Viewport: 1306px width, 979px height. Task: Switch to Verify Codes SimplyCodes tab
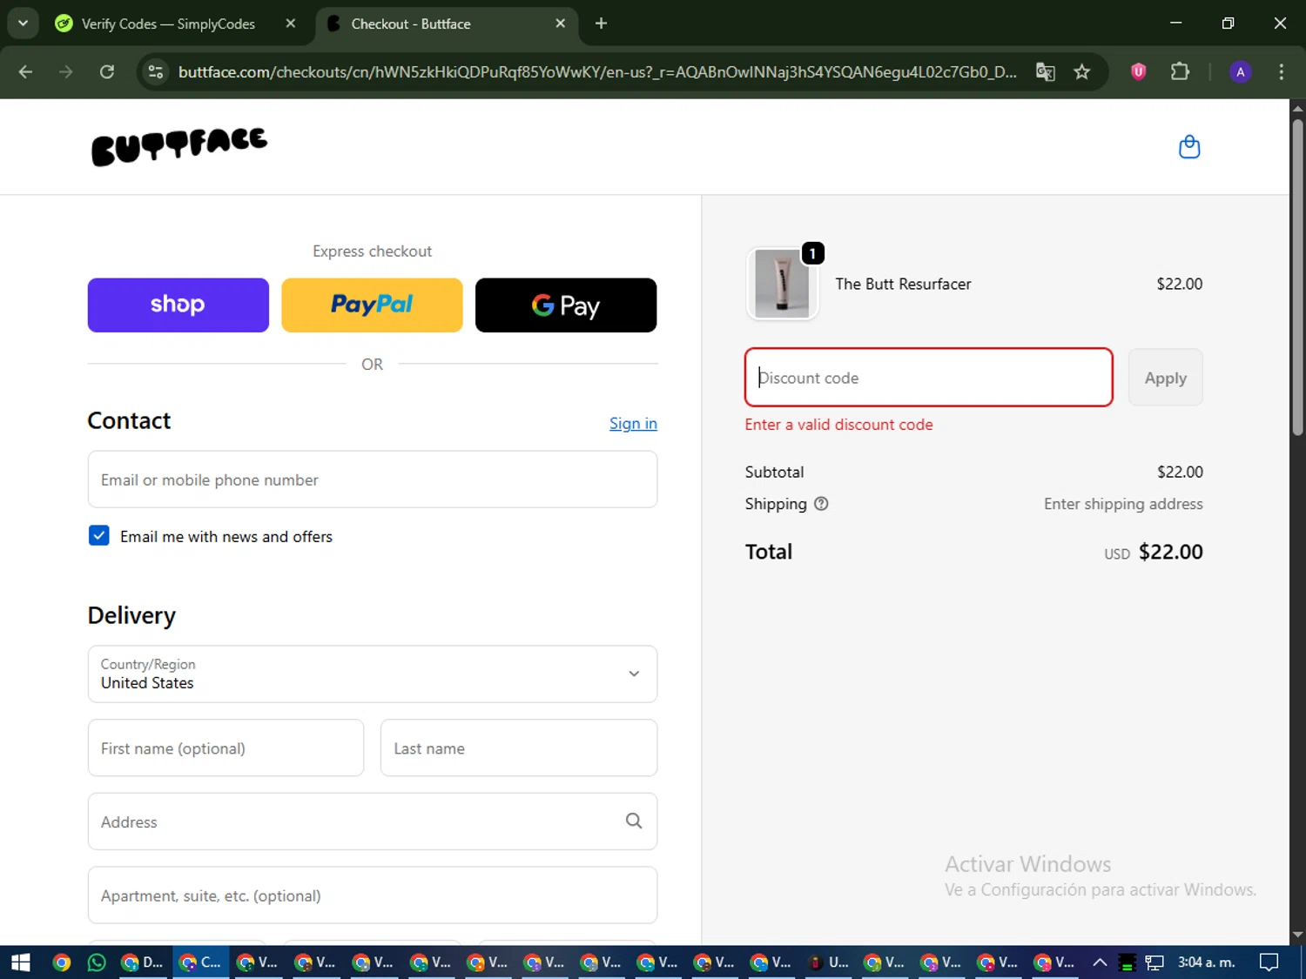pyautogui.click(x=168, y=23)
